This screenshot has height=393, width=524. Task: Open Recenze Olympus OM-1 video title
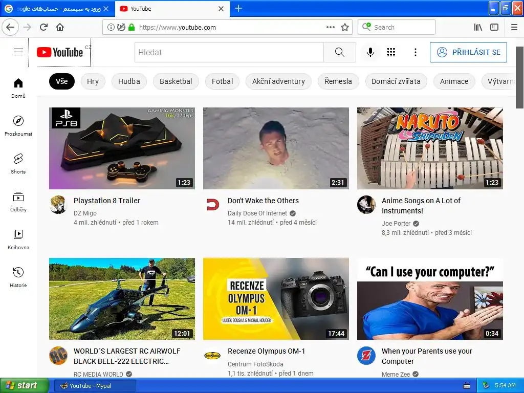point(266,351)
